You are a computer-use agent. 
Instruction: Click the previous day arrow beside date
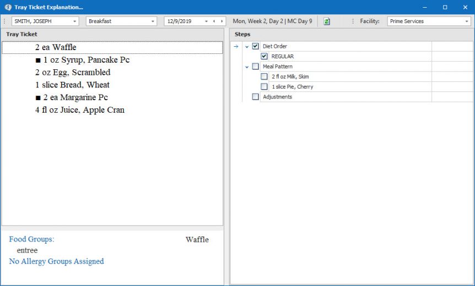[214, 21]
